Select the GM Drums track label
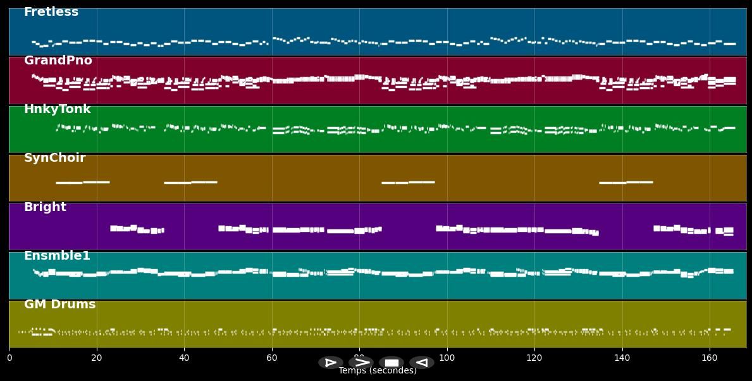Image resolution: width=752 pixels, height=381 pixels. [60, 305]
